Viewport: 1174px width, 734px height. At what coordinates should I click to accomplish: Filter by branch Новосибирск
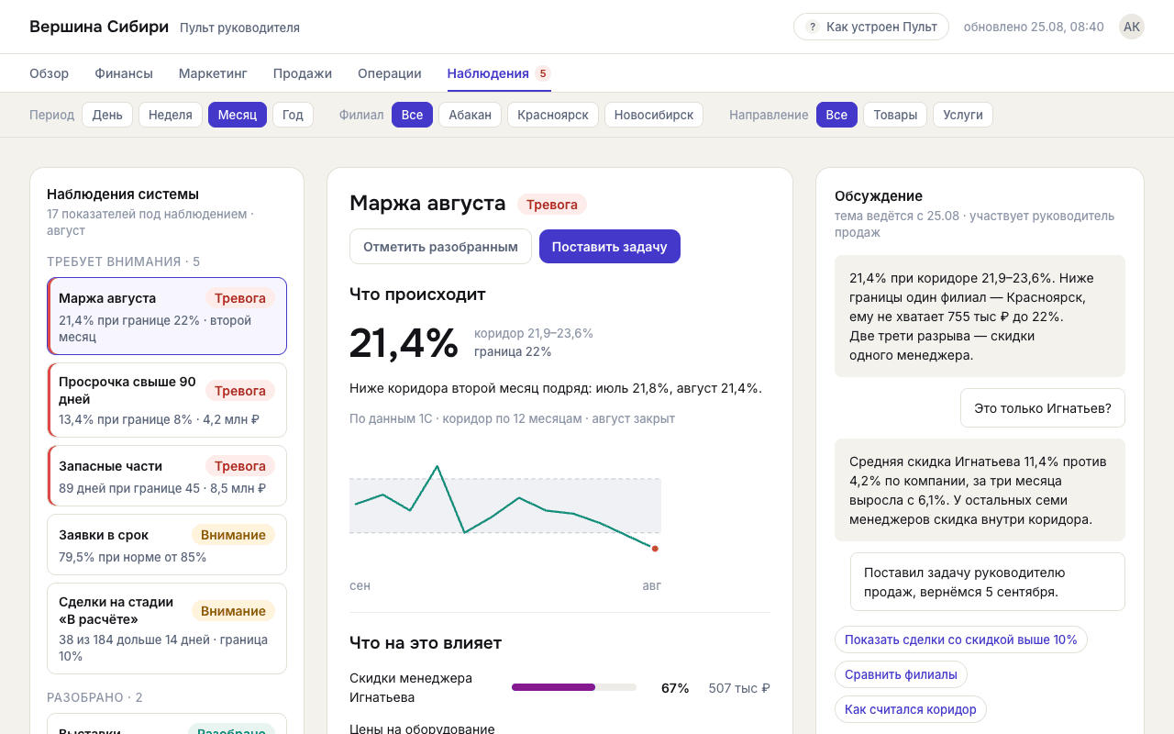tap(654, 115)
